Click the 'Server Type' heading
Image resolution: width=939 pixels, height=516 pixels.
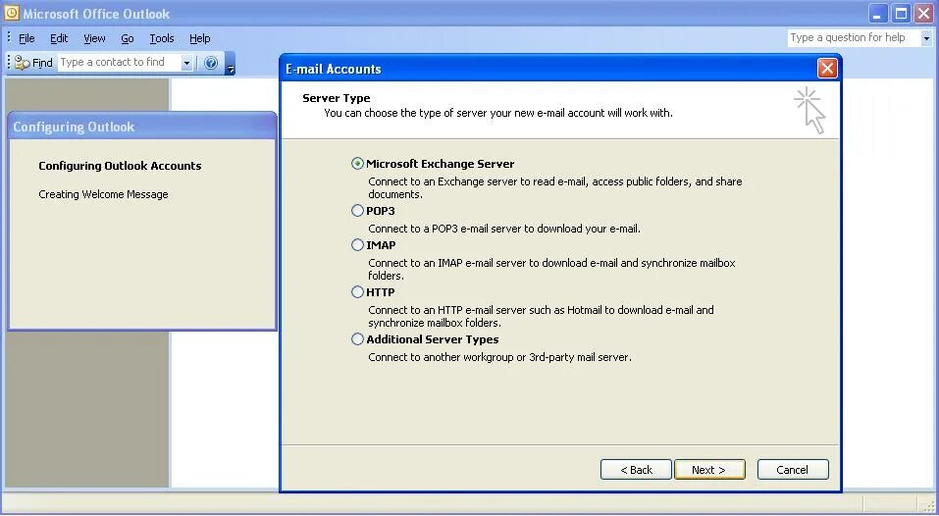pyautogui.click(x=336, y=98)
